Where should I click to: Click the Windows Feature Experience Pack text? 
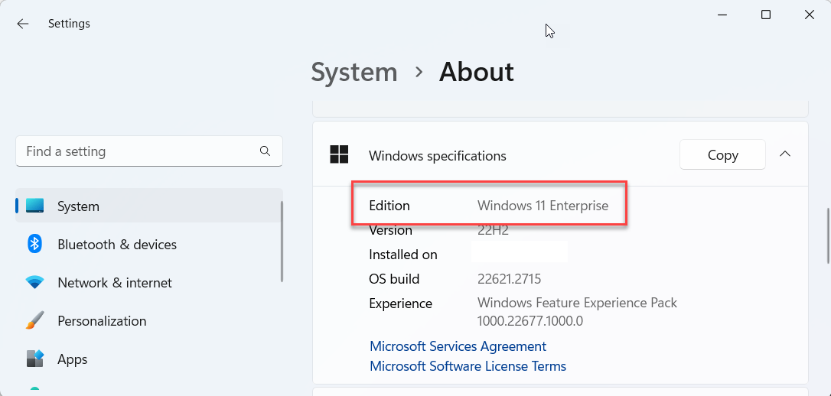577,303
